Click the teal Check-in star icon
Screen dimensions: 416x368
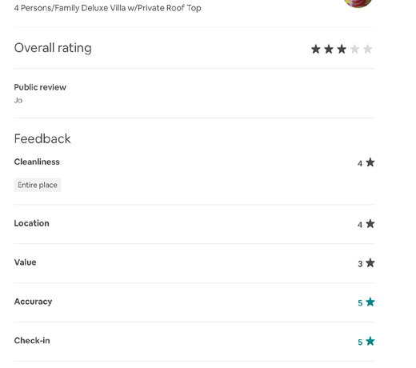click(370, 341)
